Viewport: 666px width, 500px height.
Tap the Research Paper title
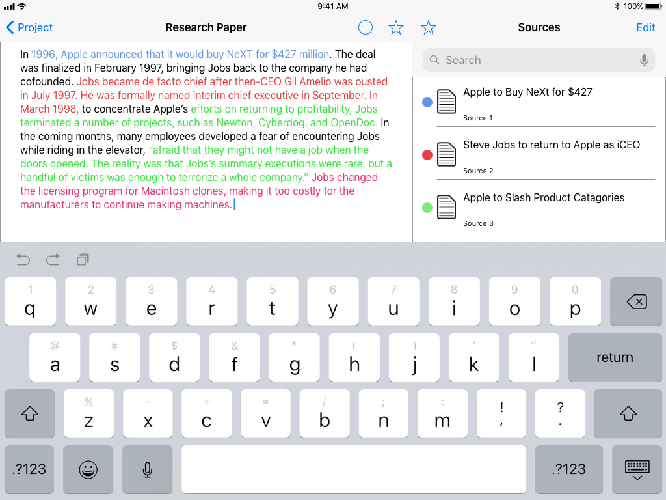tap(206, 27)
